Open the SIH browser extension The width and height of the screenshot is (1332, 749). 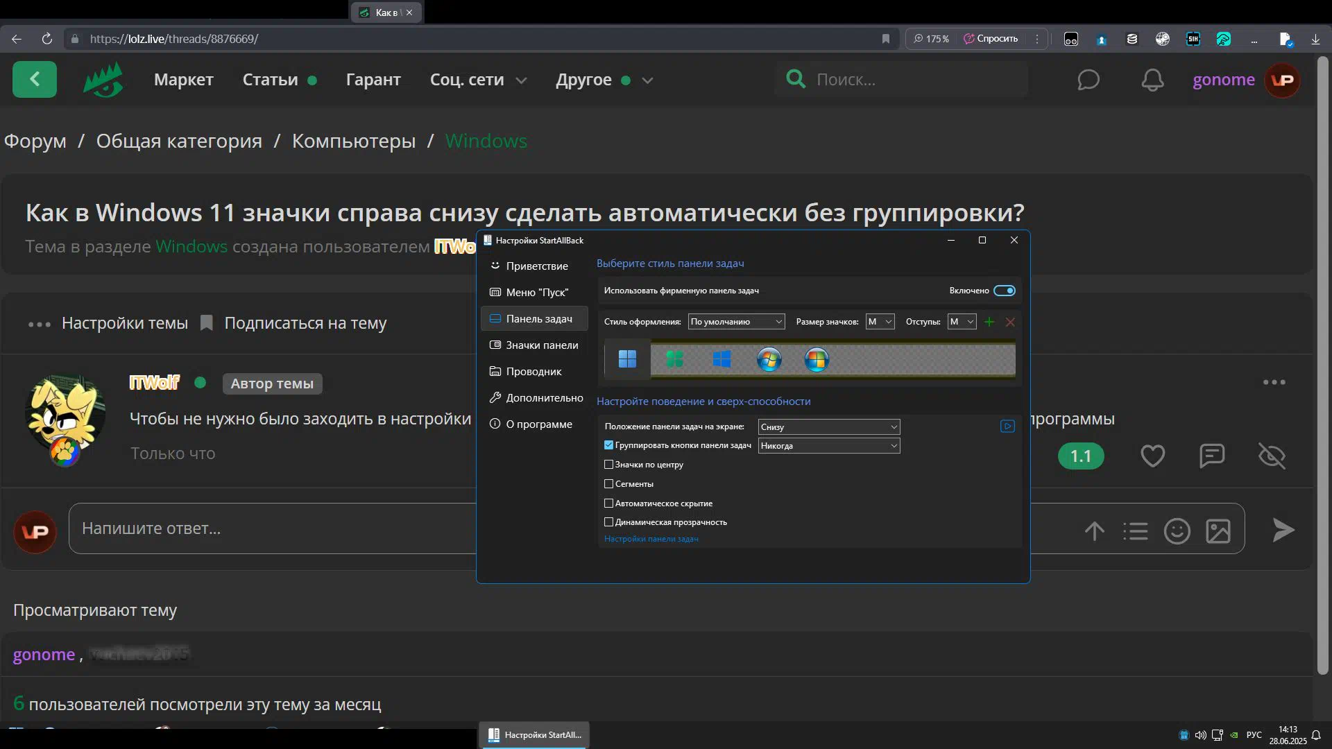point(1193,39)
